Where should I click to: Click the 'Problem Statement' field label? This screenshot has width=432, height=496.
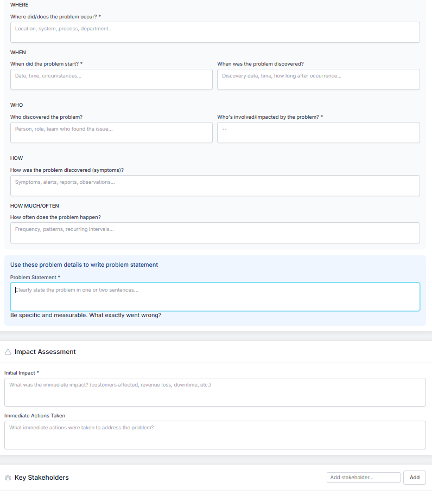(x=35, y=278)
